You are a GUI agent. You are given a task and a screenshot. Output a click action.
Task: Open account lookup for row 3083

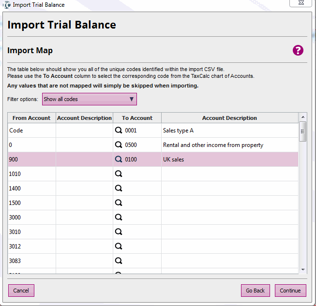118,261
